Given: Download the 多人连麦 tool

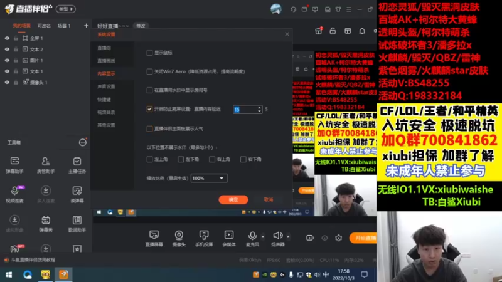Looking at the screenshot, I should (x=45, y=194).
